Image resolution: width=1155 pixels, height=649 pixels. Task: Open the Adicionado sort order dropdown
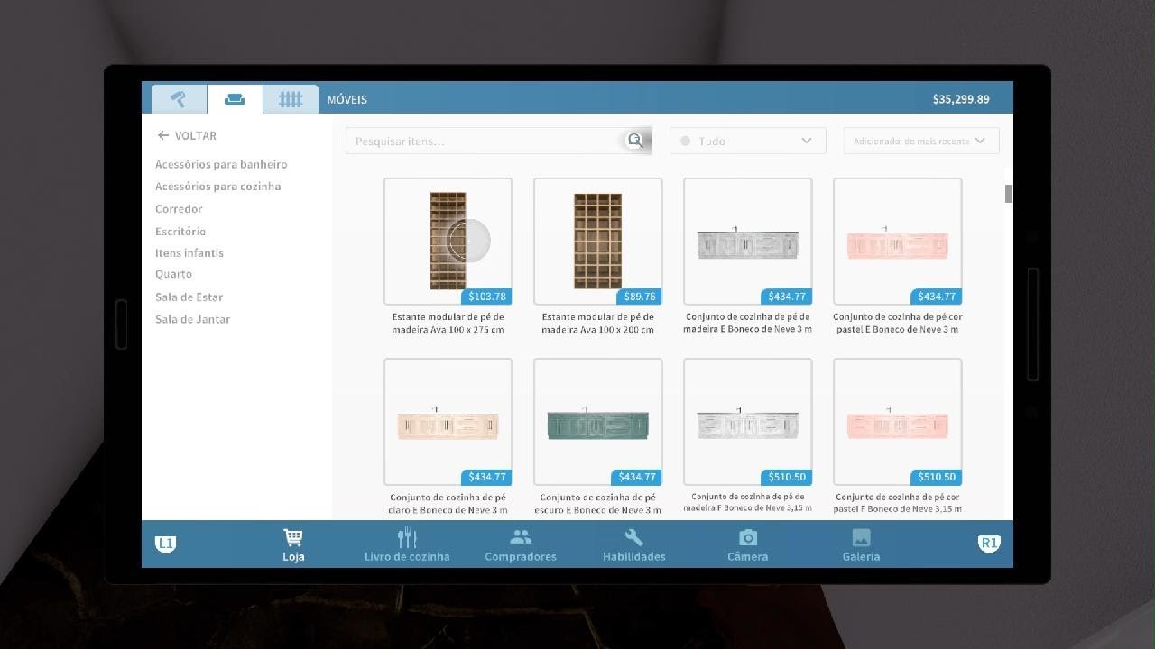click(921, 141)
